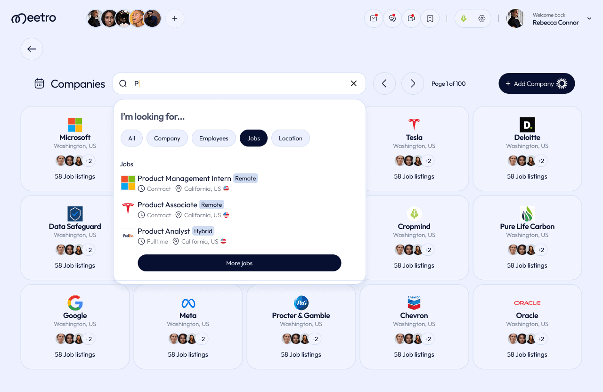Image resolution: width=603 pixels, height=392 pixels.
Task: Click the Procter & Gamble logo
Action: point(301,303)
